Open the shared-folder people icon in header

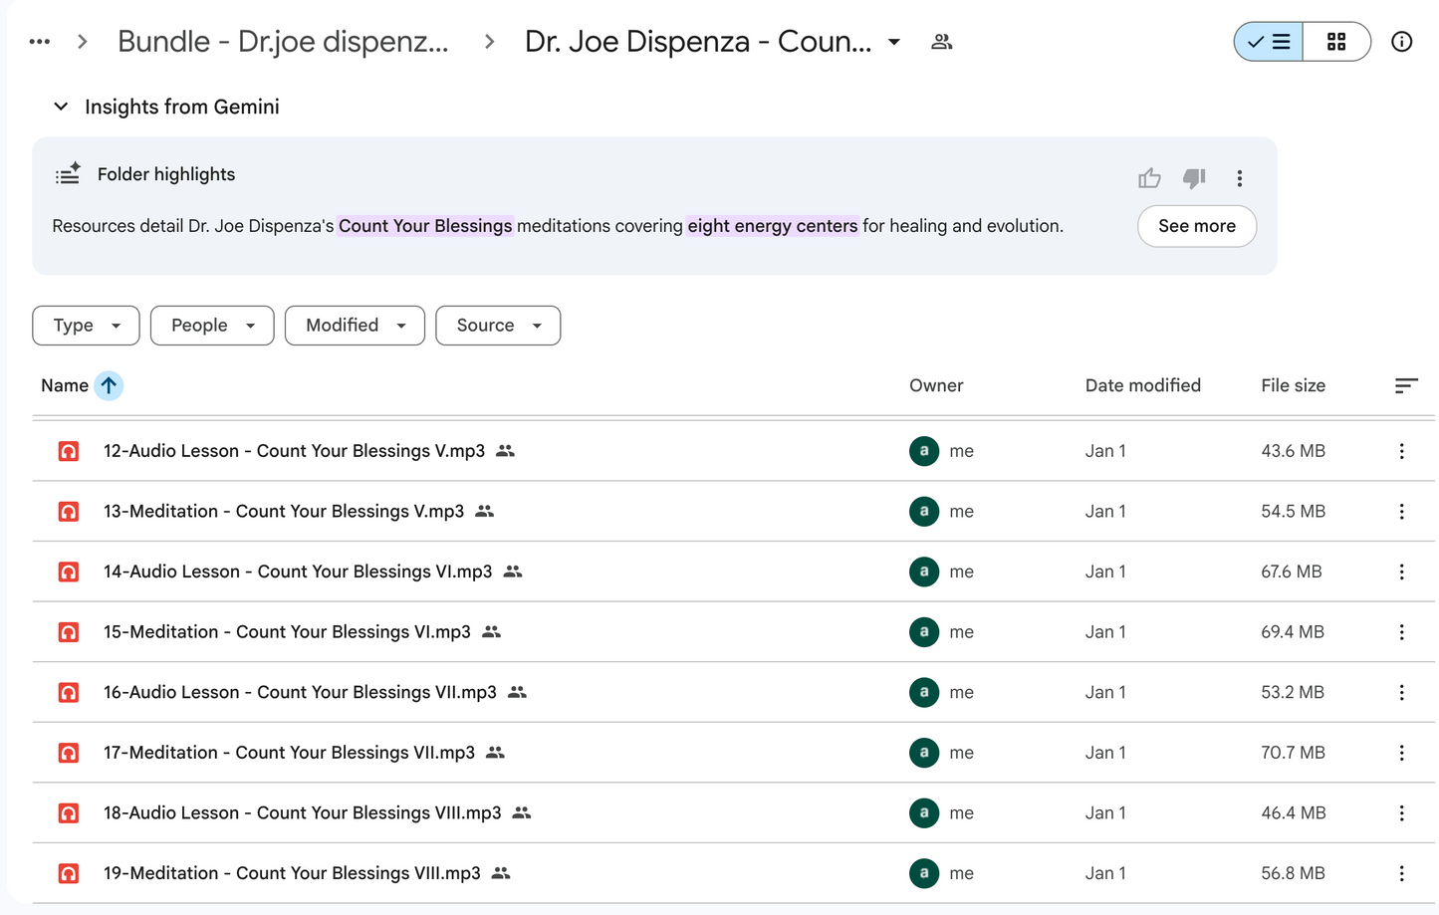pos(941,42)
